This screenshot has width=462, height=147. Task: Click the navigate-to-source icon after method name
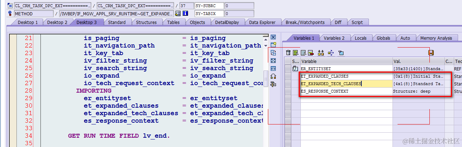click(178, 14)
